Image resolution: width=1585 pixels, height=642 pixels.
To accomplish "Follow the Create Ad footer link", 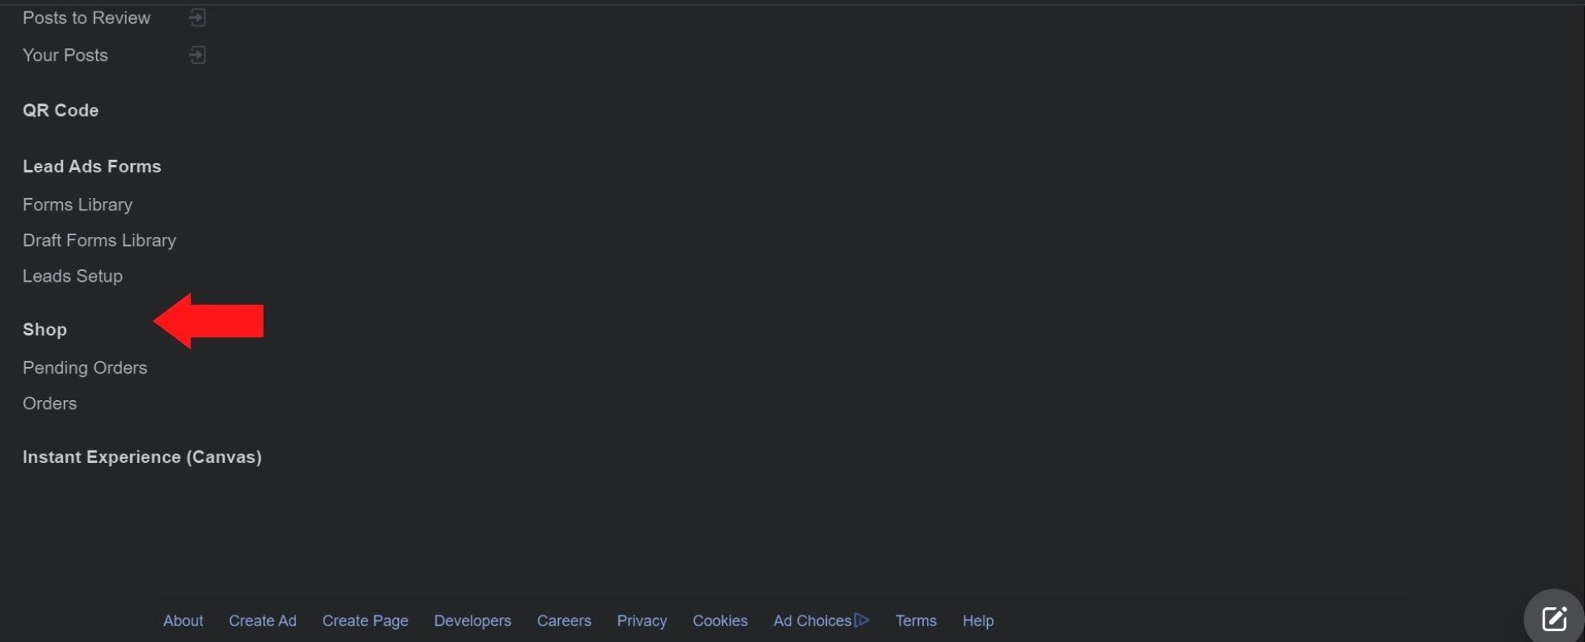I will pyautogui.click(x=262, y=620).
